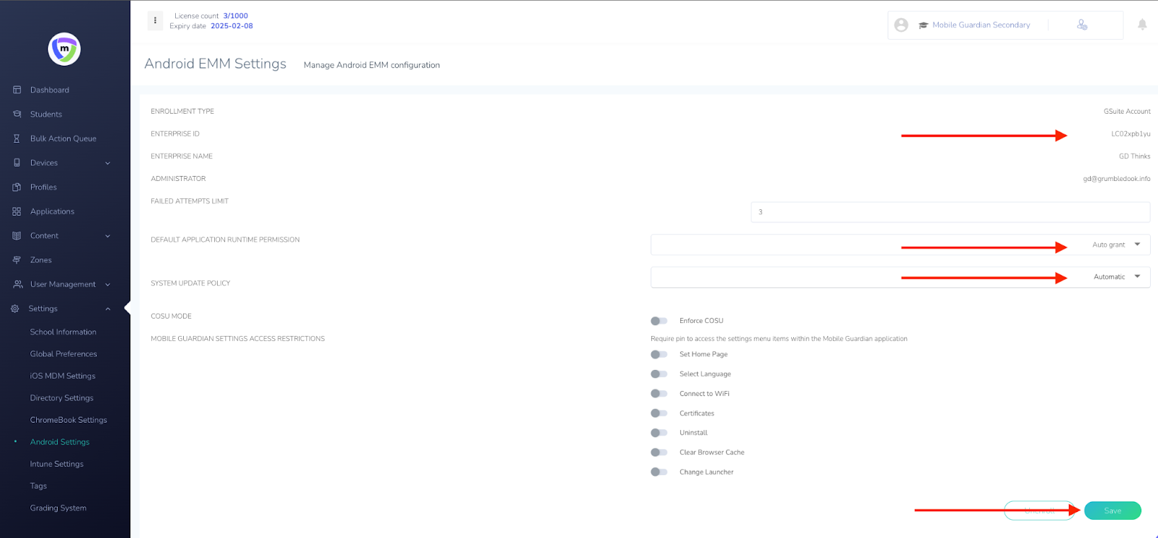
Task: Click the Profiles sidebar icon
Action: coord(17,187)
